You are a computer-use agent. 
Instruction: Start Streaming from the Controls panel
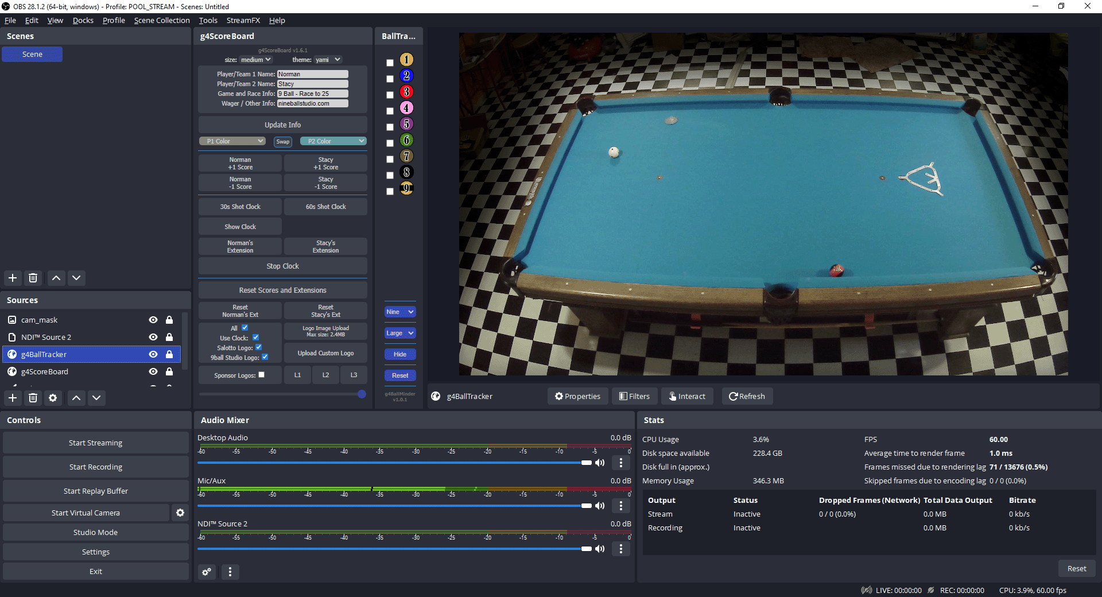pyautogui.click(x=95, y=442)
